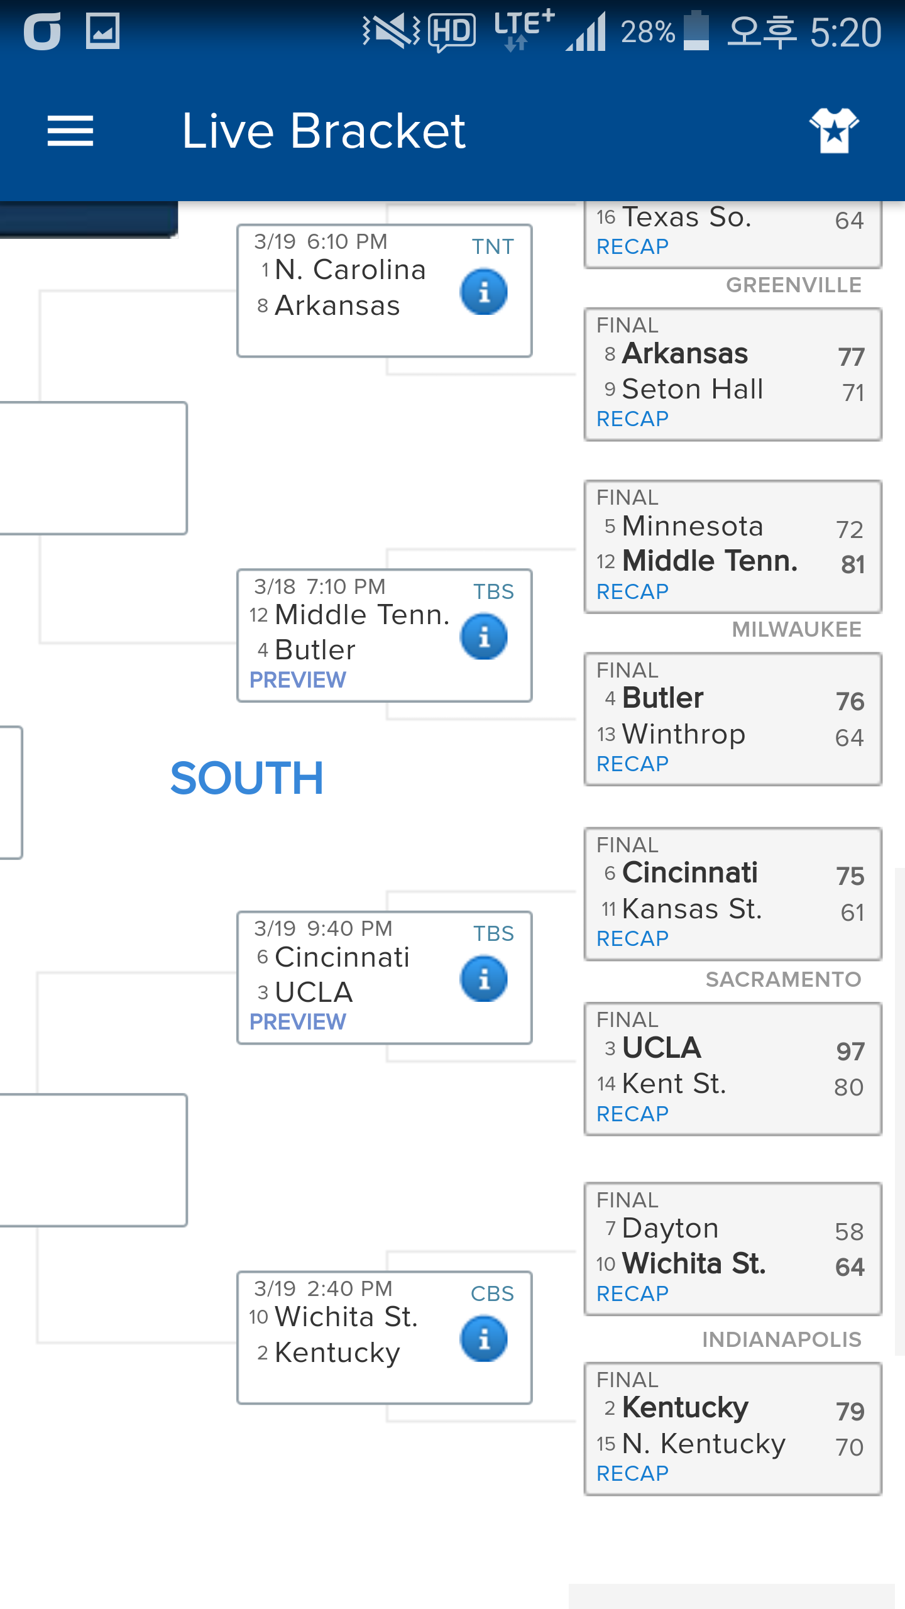Open the hamburger navigation menu
Viewport: 905px width, 1609px height.
(70, 131)
